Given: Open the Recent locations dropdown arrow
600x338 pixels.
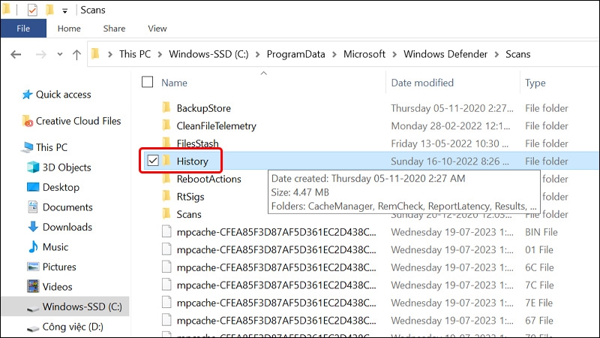Looking at the screenshot, I should pos(60,54).
